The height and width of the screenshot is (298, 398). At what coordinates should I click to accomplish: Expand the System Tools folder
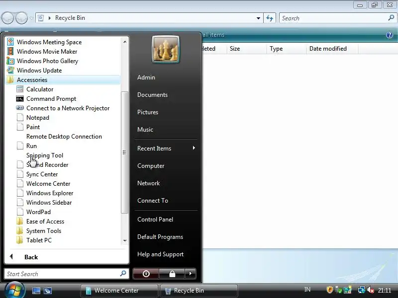[44, 231]
